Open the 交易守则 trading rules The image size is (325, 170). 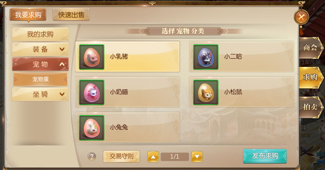point(121,156)
